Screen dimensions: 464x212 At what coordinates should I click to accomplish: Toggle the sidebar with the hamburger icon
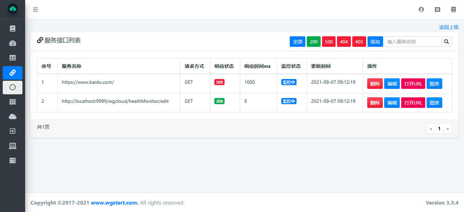[x=35, y=9]
